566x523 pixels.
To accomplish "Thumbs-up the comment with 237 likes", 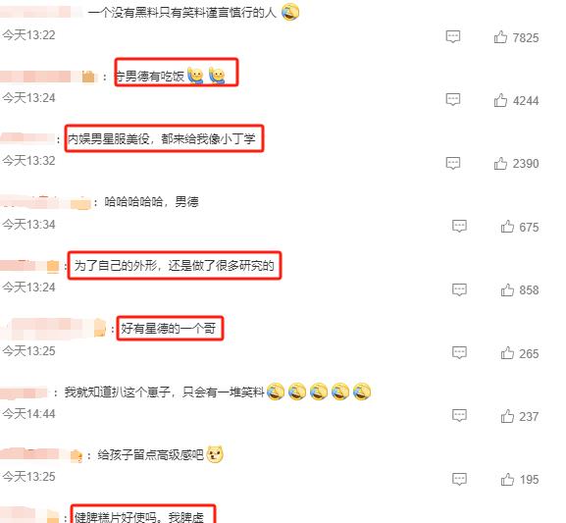I will pyautogui.click(x=507, y=416).
